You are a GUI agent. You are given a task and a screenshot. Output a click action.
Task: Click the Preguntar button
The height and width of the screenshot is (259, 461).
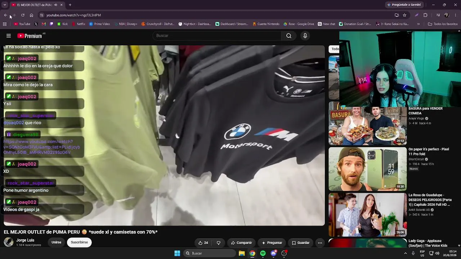(x=272, y=243)
